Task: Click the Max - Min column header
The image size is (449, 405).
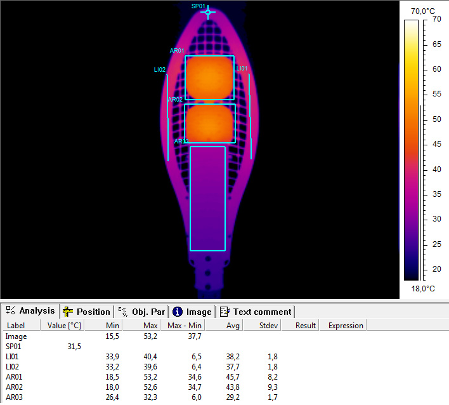Action: 185,326
